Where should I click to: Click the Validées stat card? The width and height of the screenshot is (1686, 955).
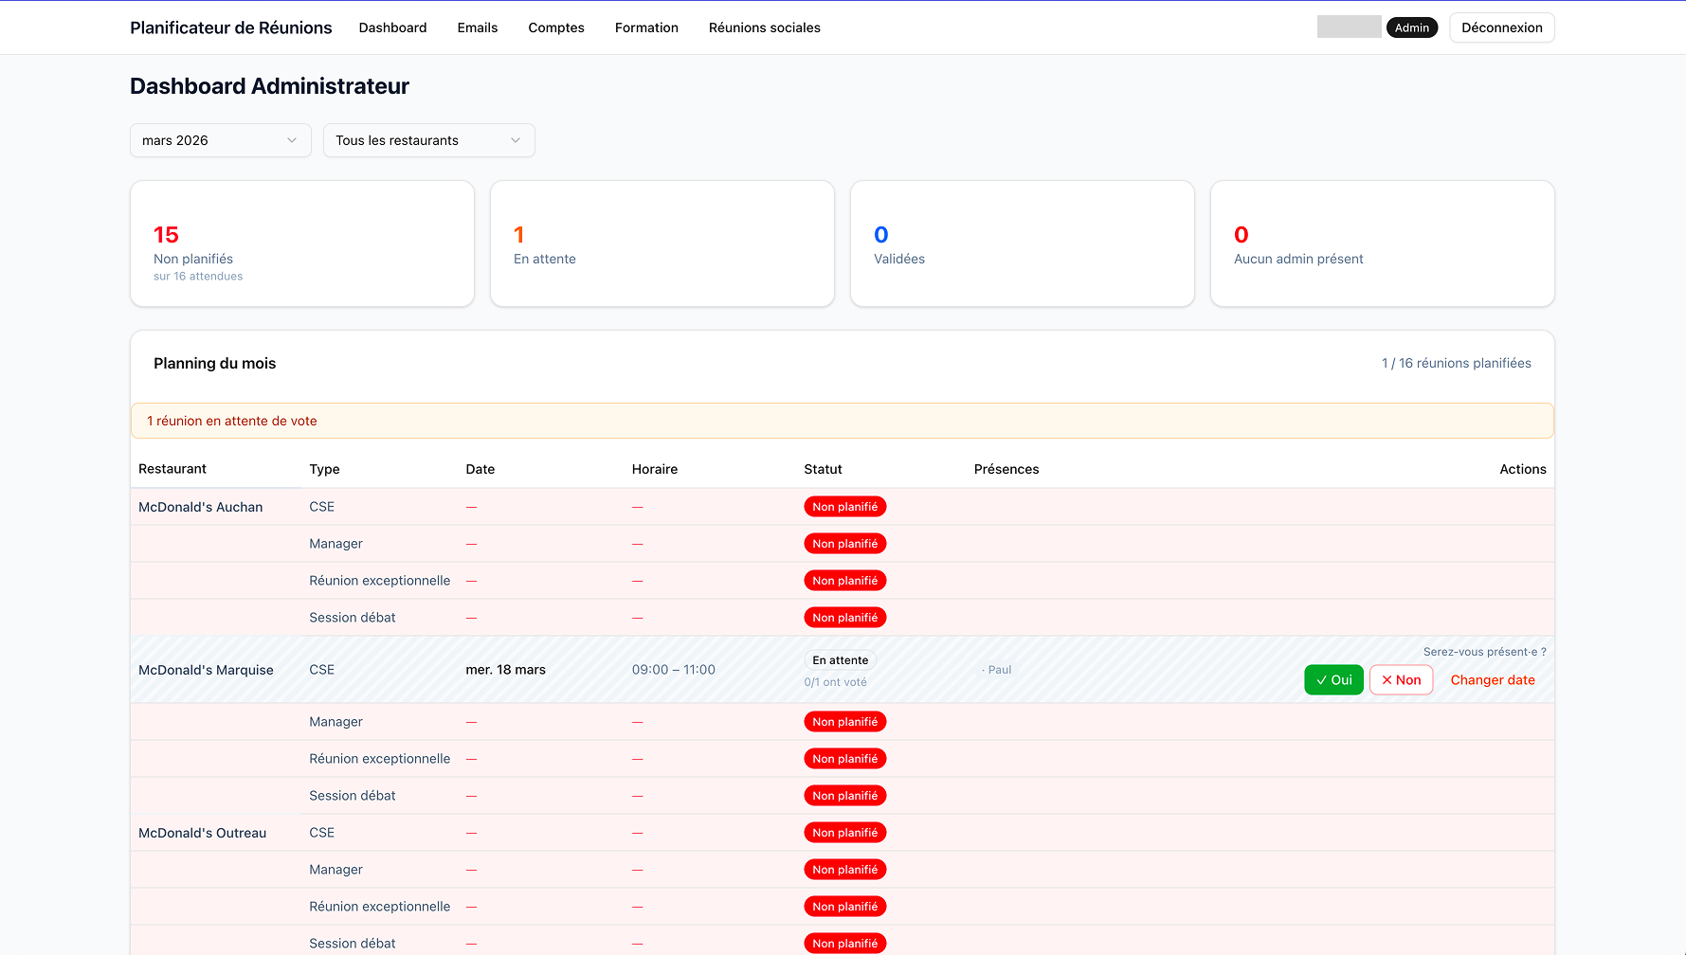click(1022, 243)
